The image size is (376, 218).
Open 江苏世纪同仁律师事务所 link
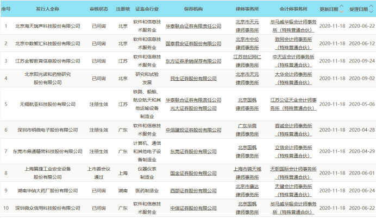pos(247,61)
